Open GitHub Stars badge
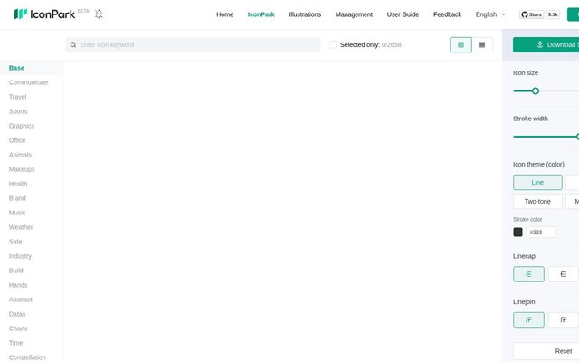 coord(531,14)
